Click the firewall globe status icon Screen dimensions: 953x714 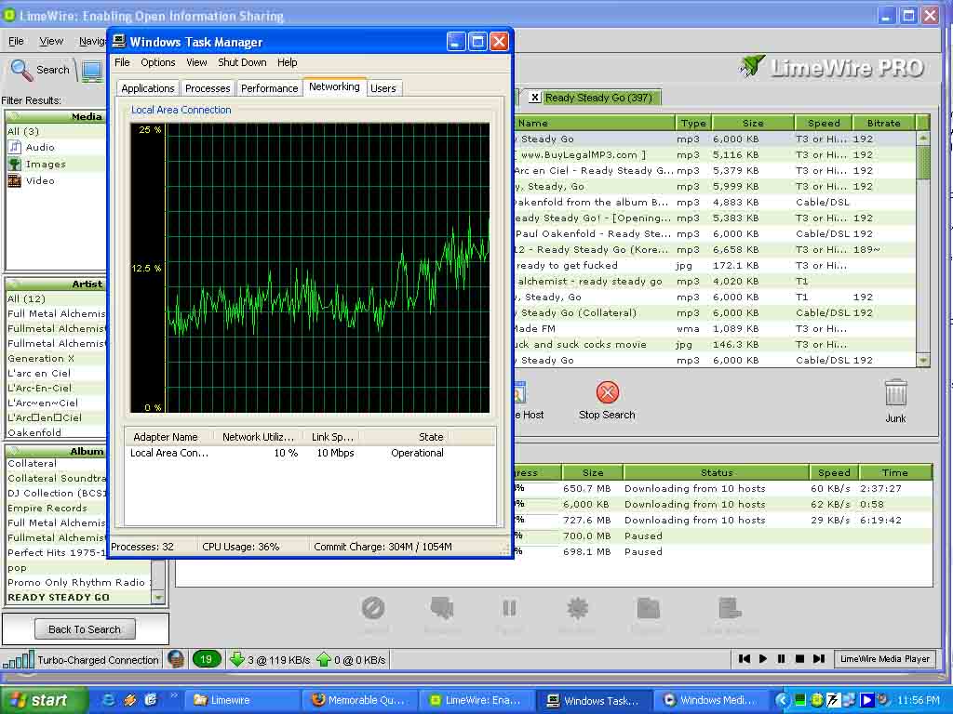176,659
